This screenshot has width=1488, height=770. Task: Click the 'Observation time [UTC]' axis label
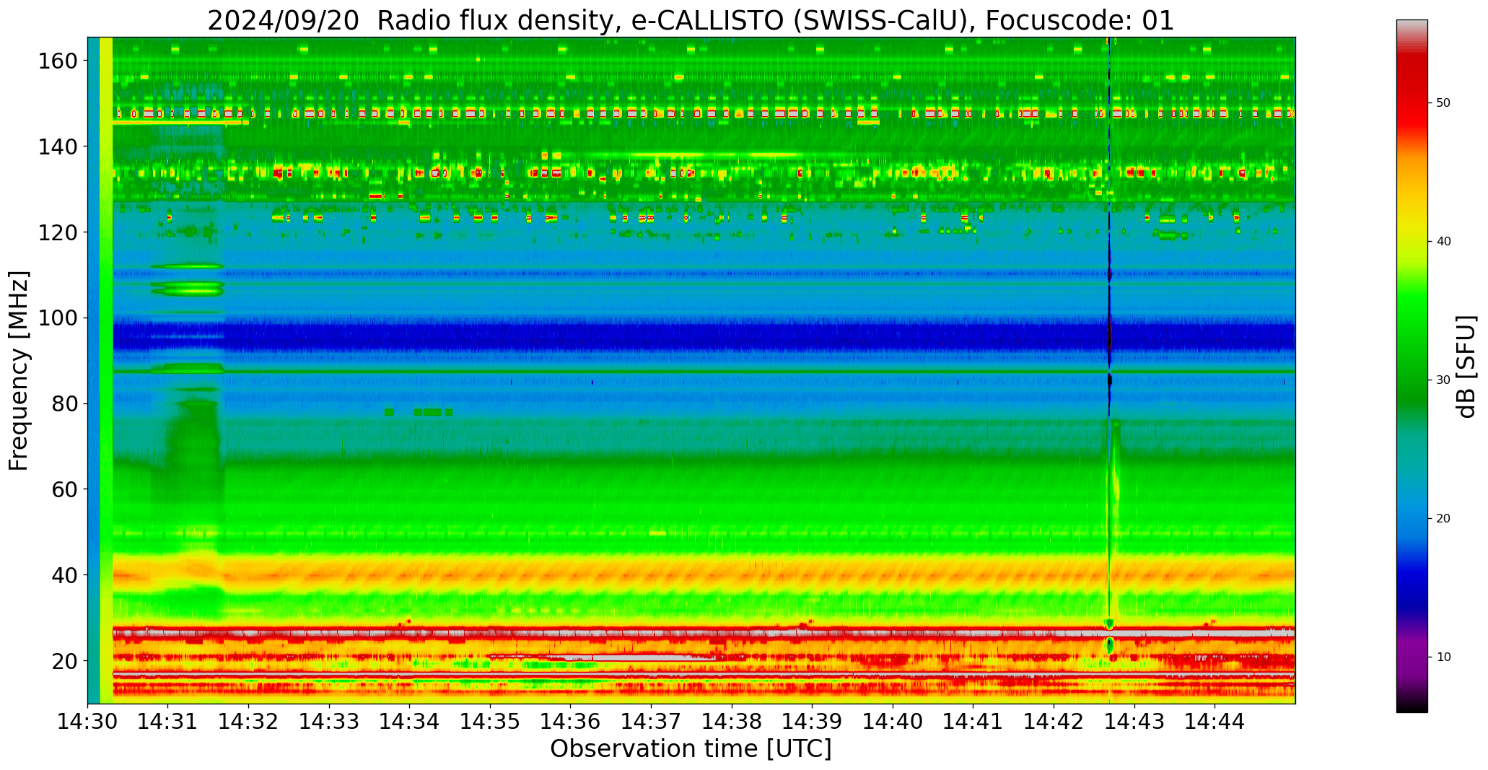pos(691,749)
